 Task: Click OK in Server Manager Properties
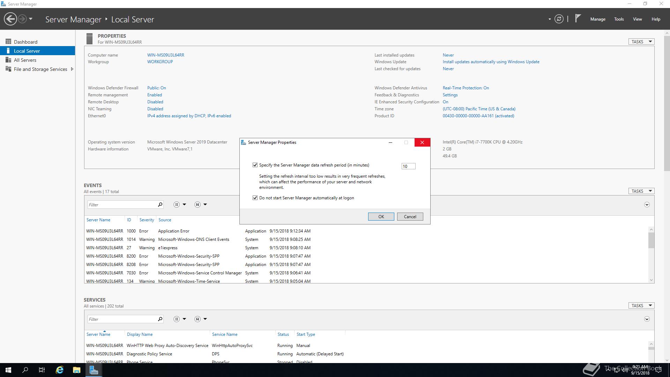coord(381,217)
